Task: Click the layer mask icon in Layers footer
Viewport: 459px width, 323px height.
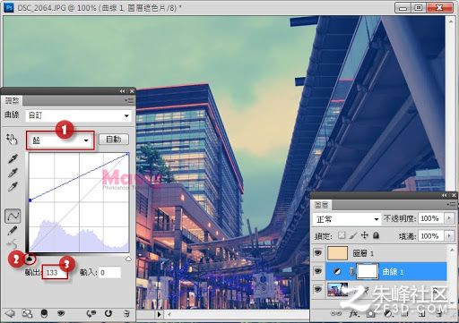Action: (370, 314)
